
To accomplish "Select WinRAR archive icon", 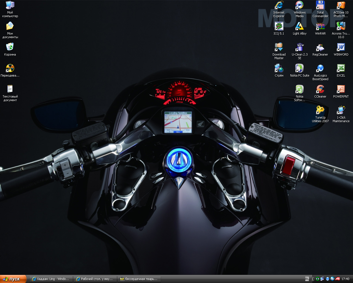I will 320,26.
